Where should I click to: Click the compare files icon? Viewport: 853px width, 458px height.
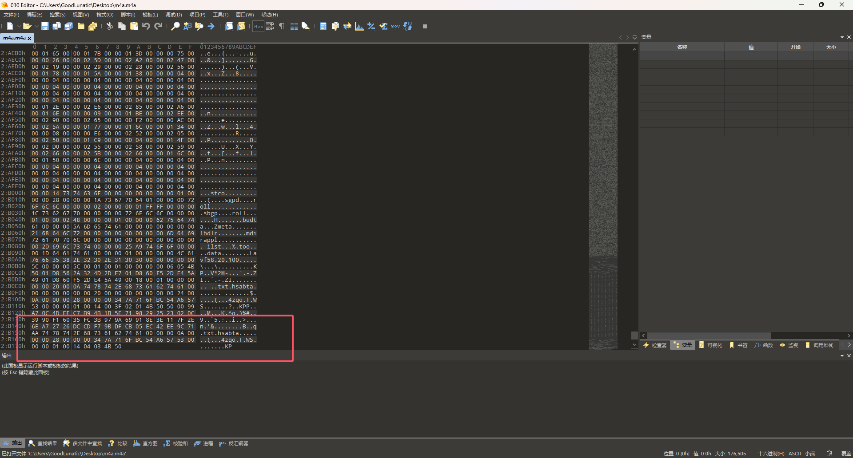tap(335, 26)
